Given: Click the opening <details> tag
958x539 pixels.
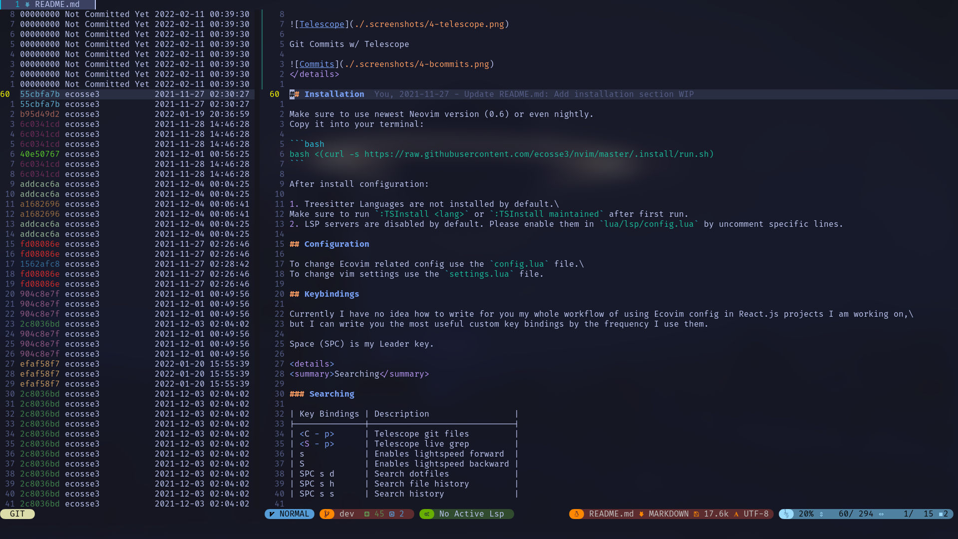Looking at the screenshot, I should point(312,364).
